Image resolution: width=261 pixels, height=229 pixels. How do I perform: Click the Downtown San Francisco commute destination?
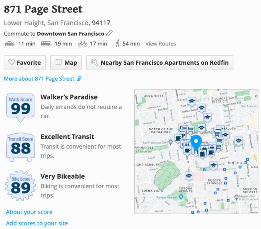tap(70, 34)
